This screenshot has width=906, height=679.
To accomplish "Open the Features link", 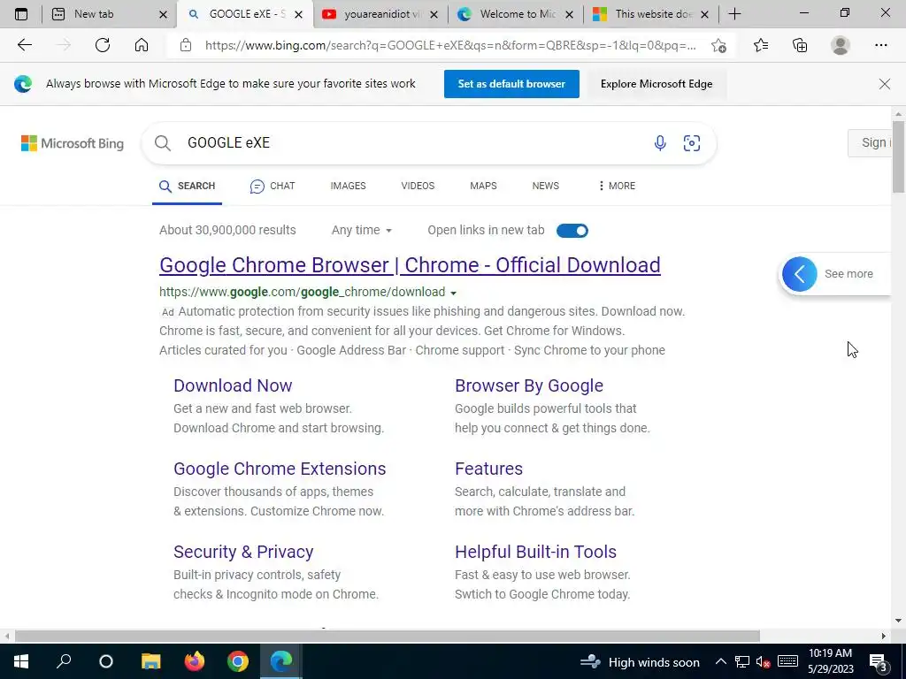I will (488, 469).
